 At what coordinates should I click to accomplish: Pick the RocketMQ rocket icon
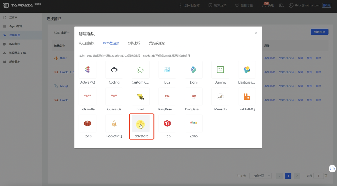(114, 123)
